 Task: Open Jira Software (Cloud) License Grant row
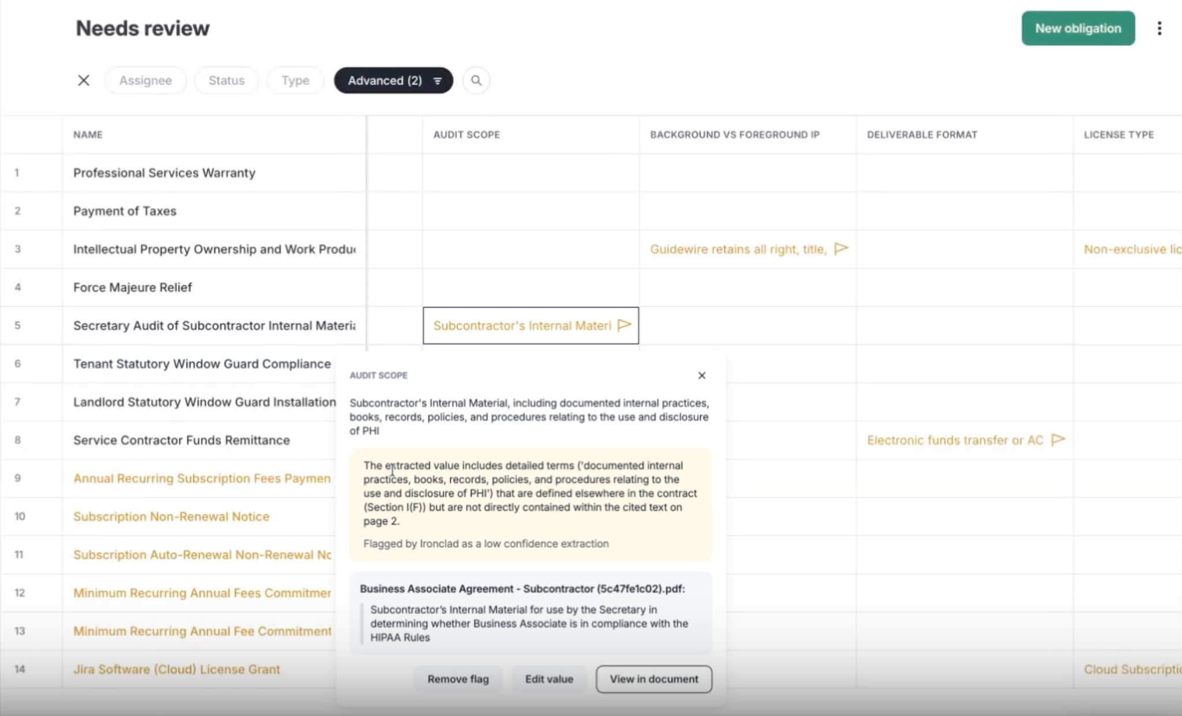coord(177,669)
